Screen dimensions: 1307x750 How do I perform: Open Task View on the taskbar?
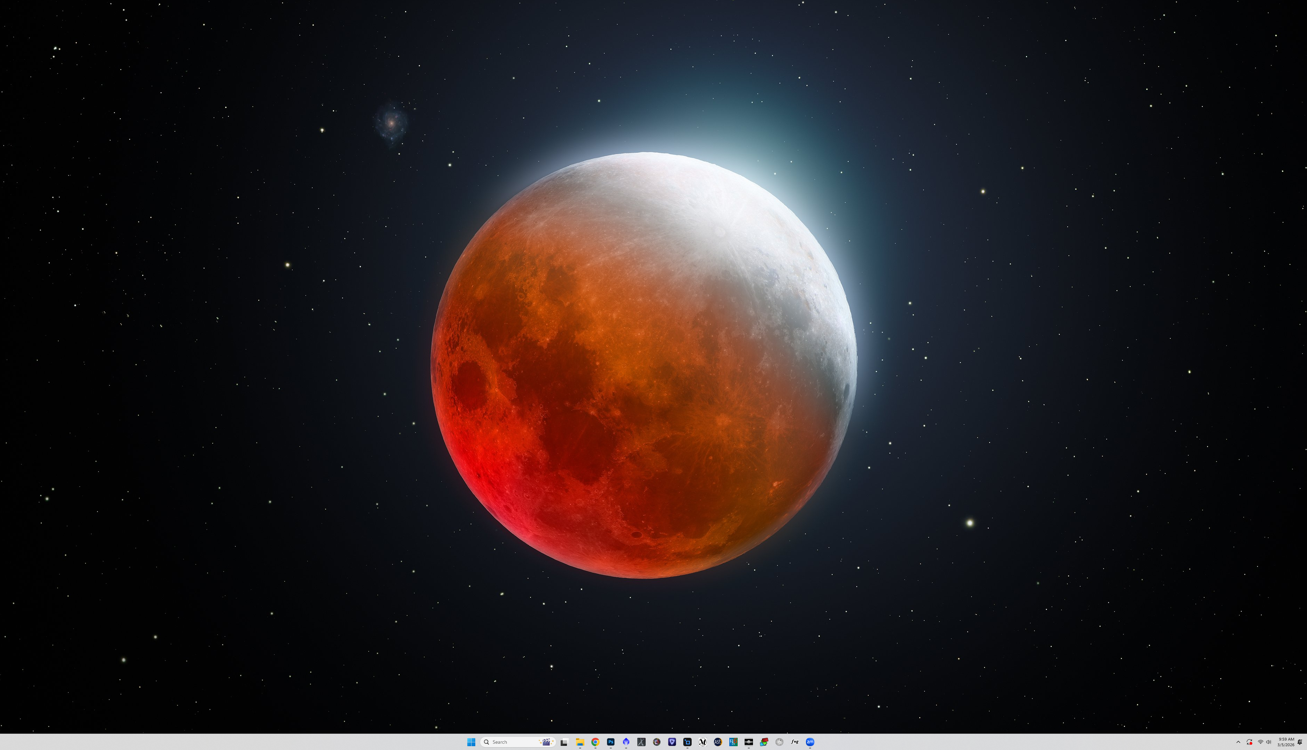[564, 742]
